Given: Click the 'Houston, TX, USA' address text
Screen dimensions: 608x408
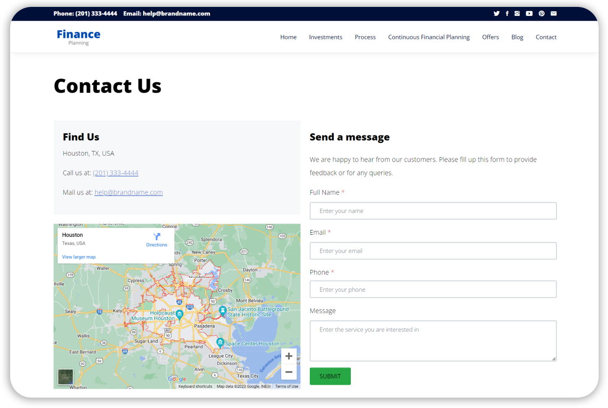Looking at the screenshot, I should click(88, 154).
